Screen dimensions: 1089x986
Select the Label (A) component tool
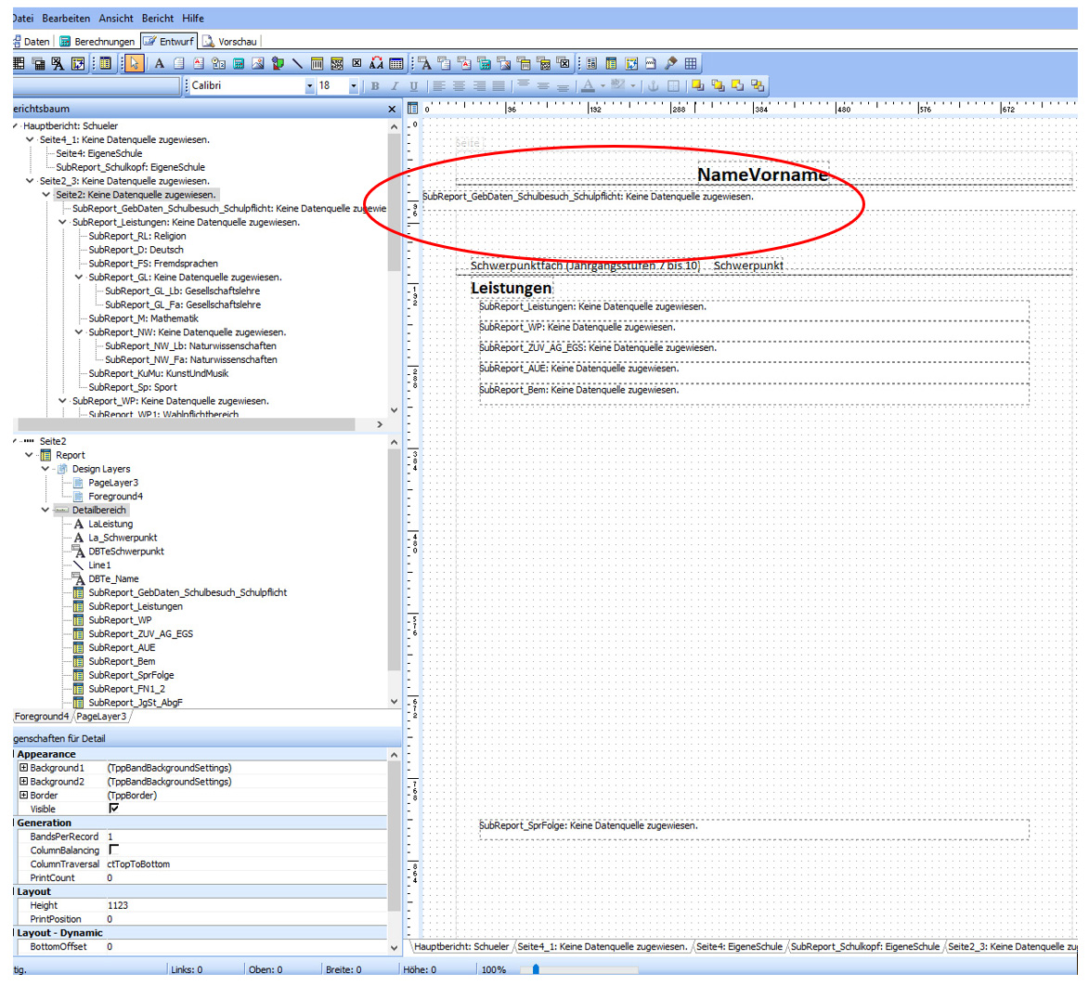click(159, 64)
